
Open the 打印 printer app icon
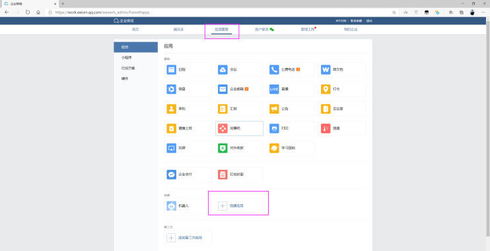click(x=274, y=128)
